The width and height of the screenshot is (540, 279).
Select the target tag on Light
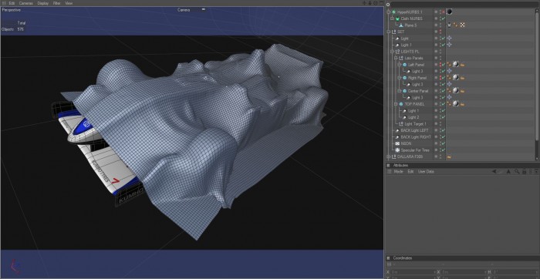449,39
